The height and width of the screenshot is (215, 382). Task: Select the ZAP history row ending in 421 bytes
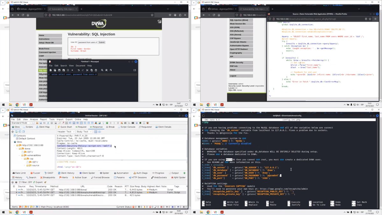pyautogui.click(x=99, y=195)
